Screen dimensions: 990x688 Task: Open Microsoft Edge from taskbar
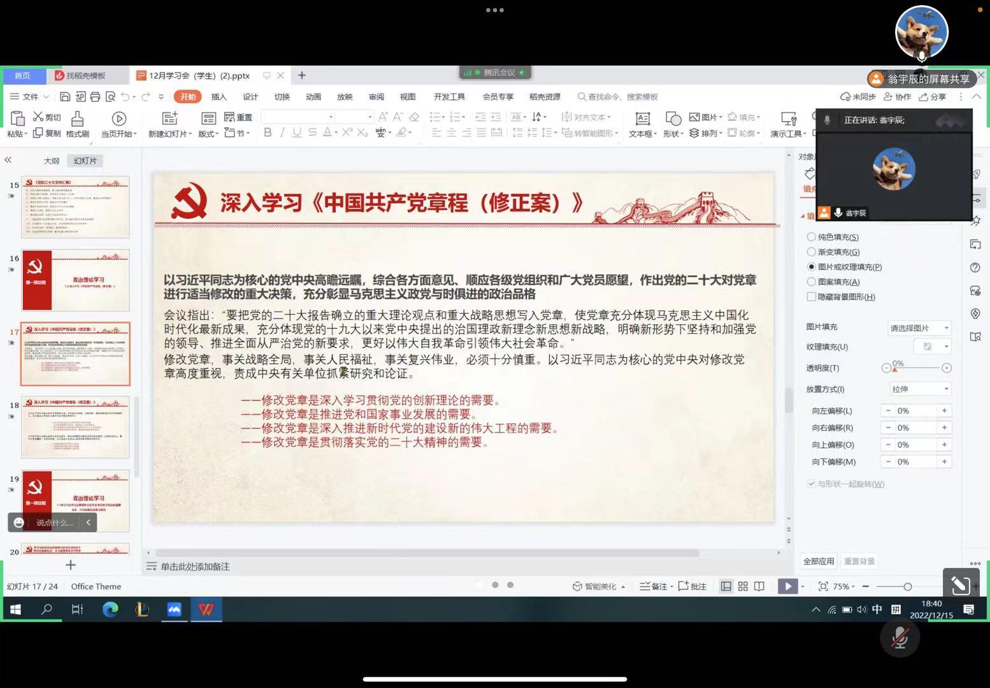[x=110, y=610]
